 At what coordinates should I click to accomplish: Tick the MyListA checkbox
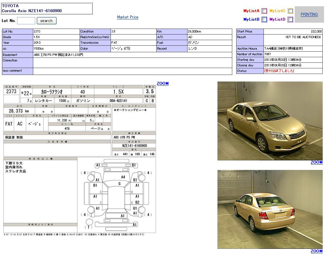coord(264,11)
